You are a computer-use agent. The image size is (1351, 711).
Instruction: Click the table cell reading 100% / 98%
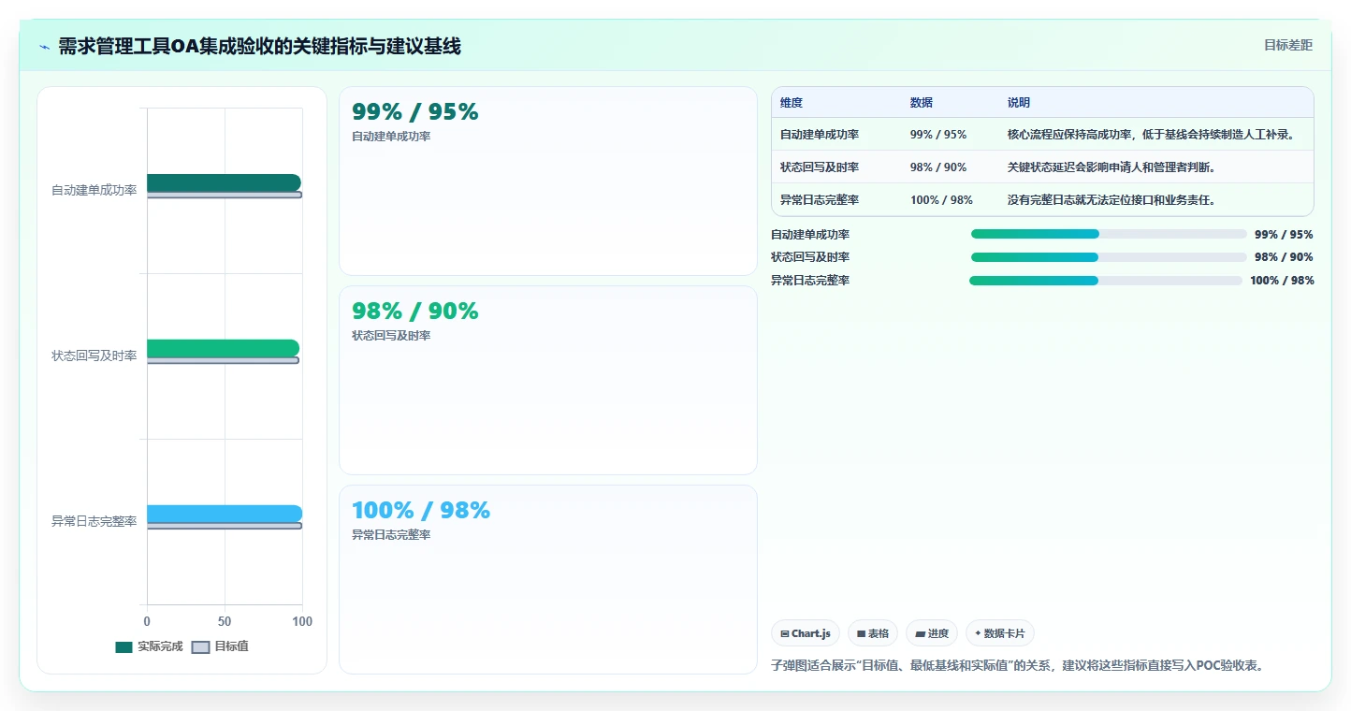pos(942,200)
